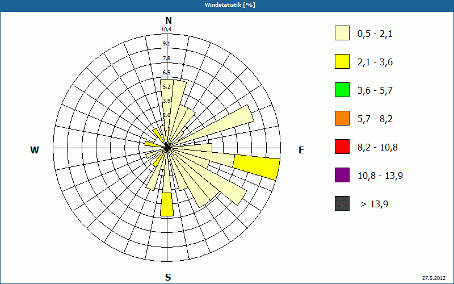
Task: Click the 9,1 axis scale label
Action: tap(166, 44)
